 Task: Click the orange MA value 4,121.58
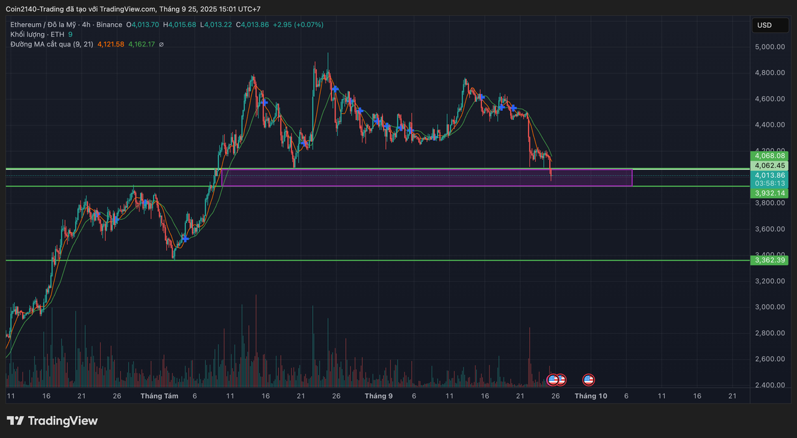[110, 44]
